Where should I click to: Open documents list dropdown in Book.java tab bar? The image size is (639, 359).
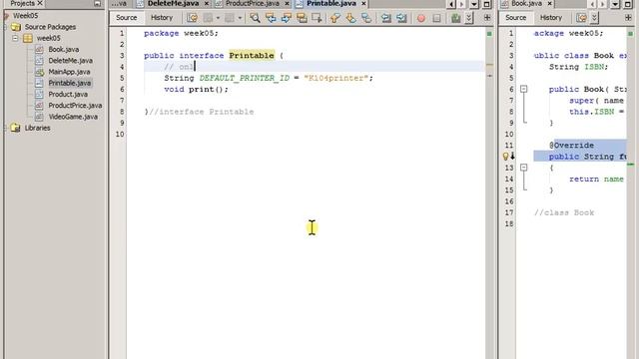(x=615, y=4)
